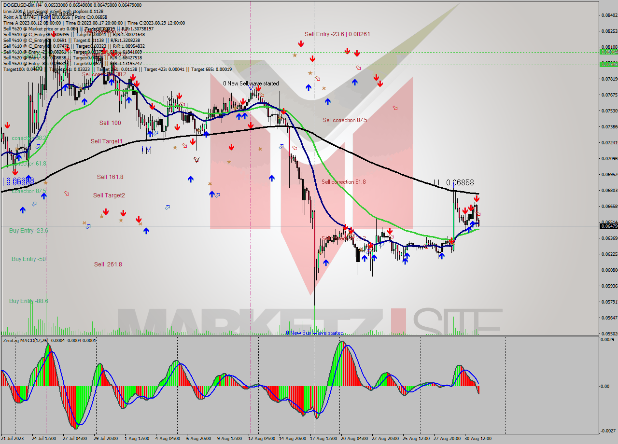The height and width of the screenshot is (444, 618).
Task: Click the '22 Aug 20:00' time label
Action: [x=385, y=439]
